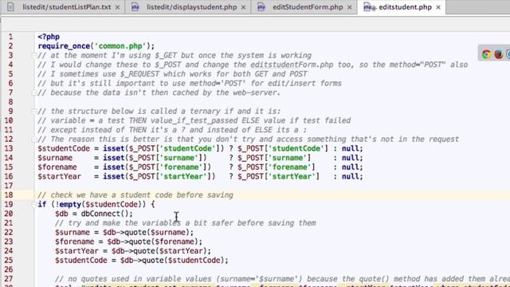Select the editstudent.php tab
Image resolution: width=510 pixels, height=287 pixels.
pyautogui.click(x=406, y=7)
